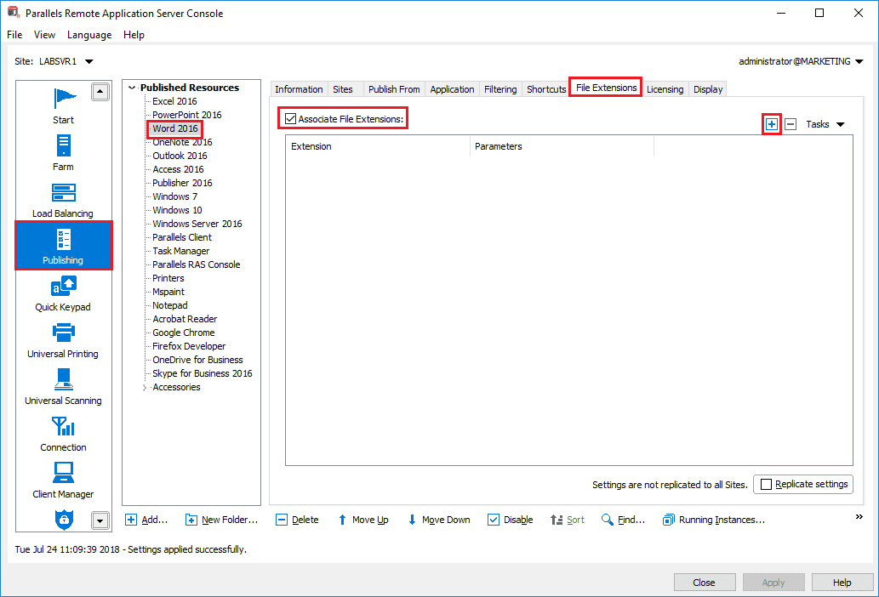
Task: Expand toolbar overflow chevron
Action: pos(859,516)
